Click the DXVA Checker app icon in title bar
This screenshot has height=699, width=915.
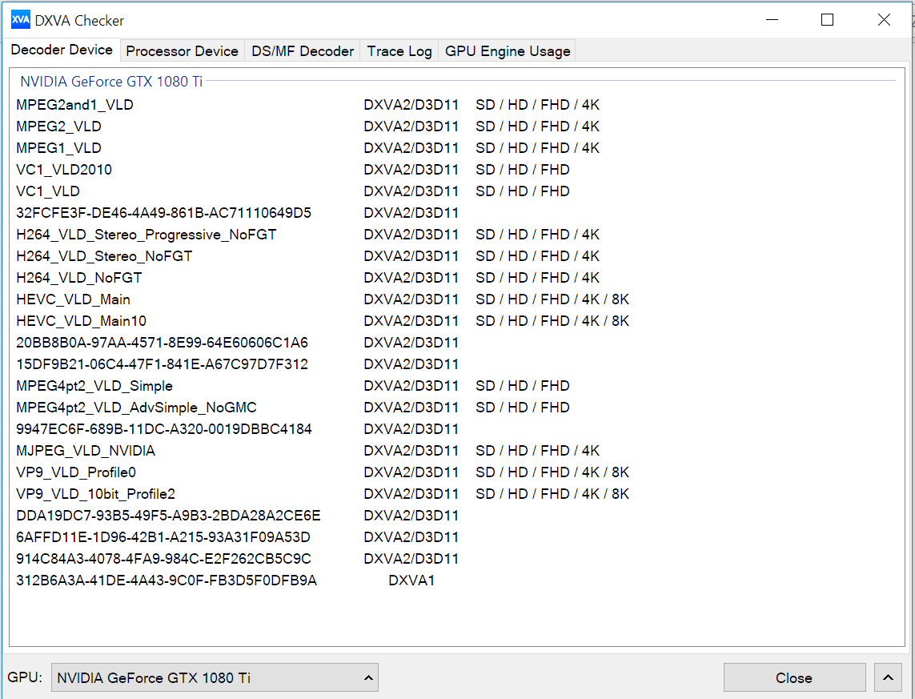21,20
